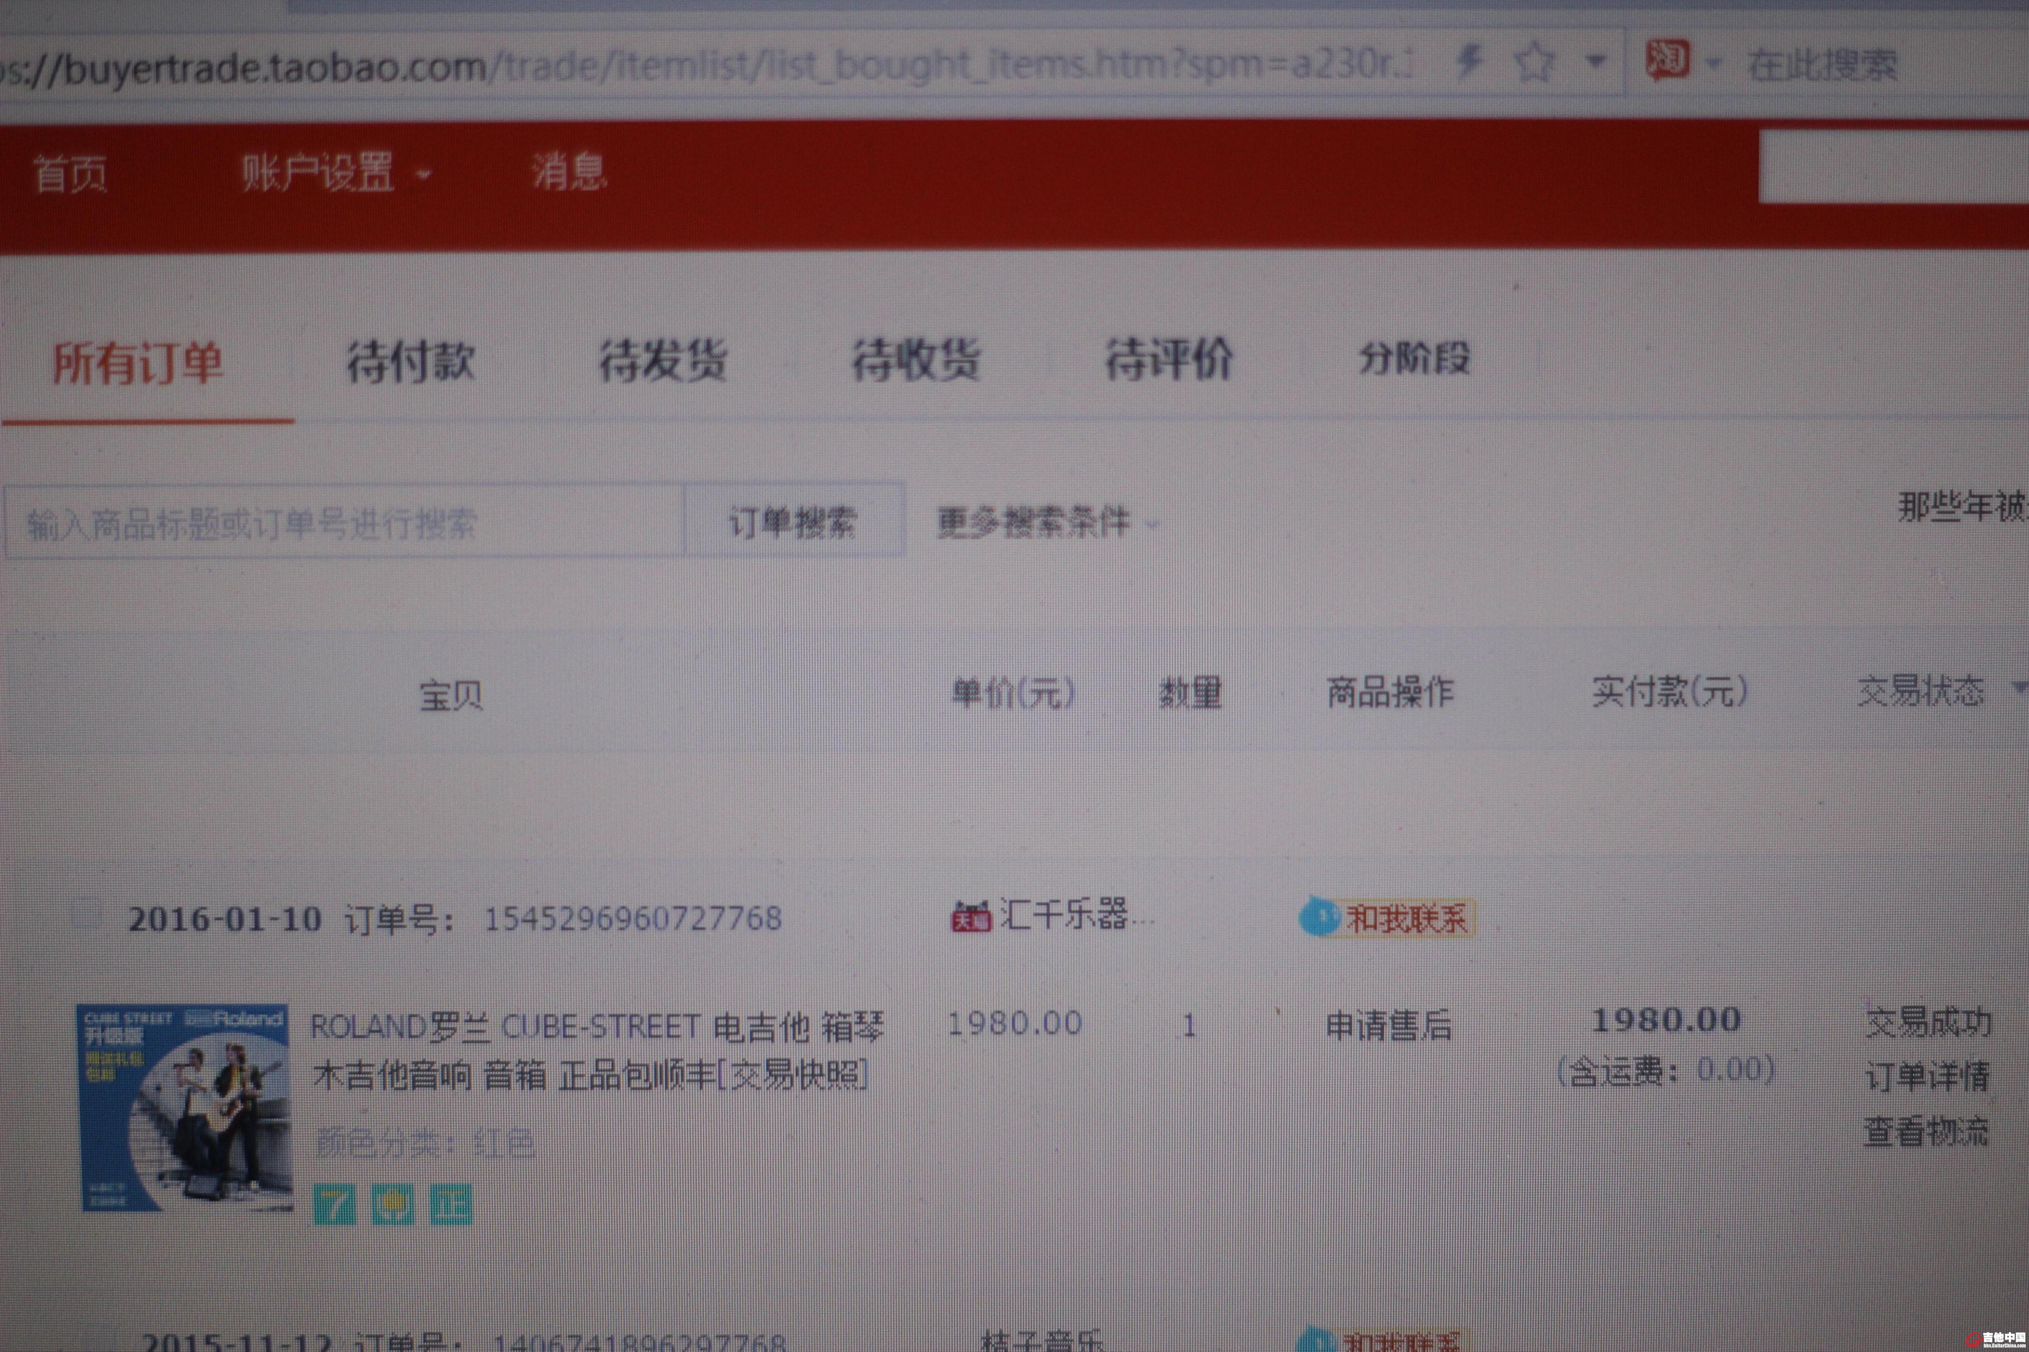Click 查看物流 for the Roland order

tap(1927, 1131)
